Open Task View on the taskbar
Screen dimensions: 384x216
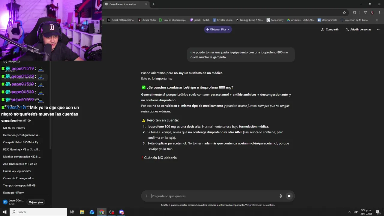72,212
